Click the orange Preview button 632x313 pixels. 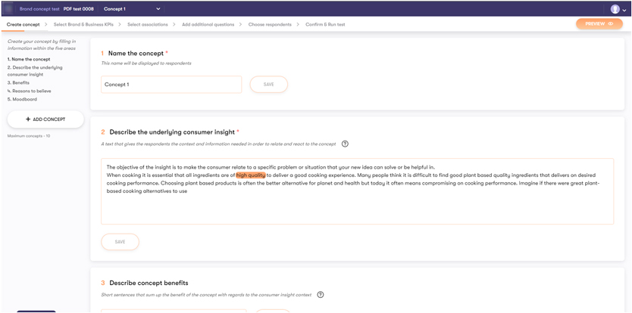point(599,24)
